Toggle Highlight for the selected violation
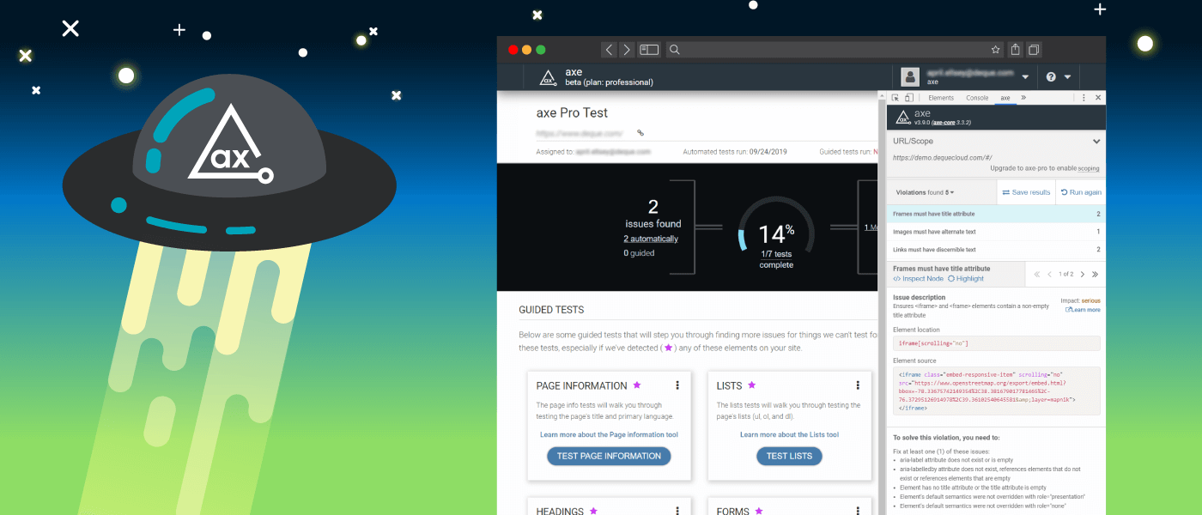 point(966,279)
